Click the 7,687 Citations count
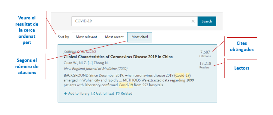The height and width of the screenshot is (115, 273). tap(205, 54)
